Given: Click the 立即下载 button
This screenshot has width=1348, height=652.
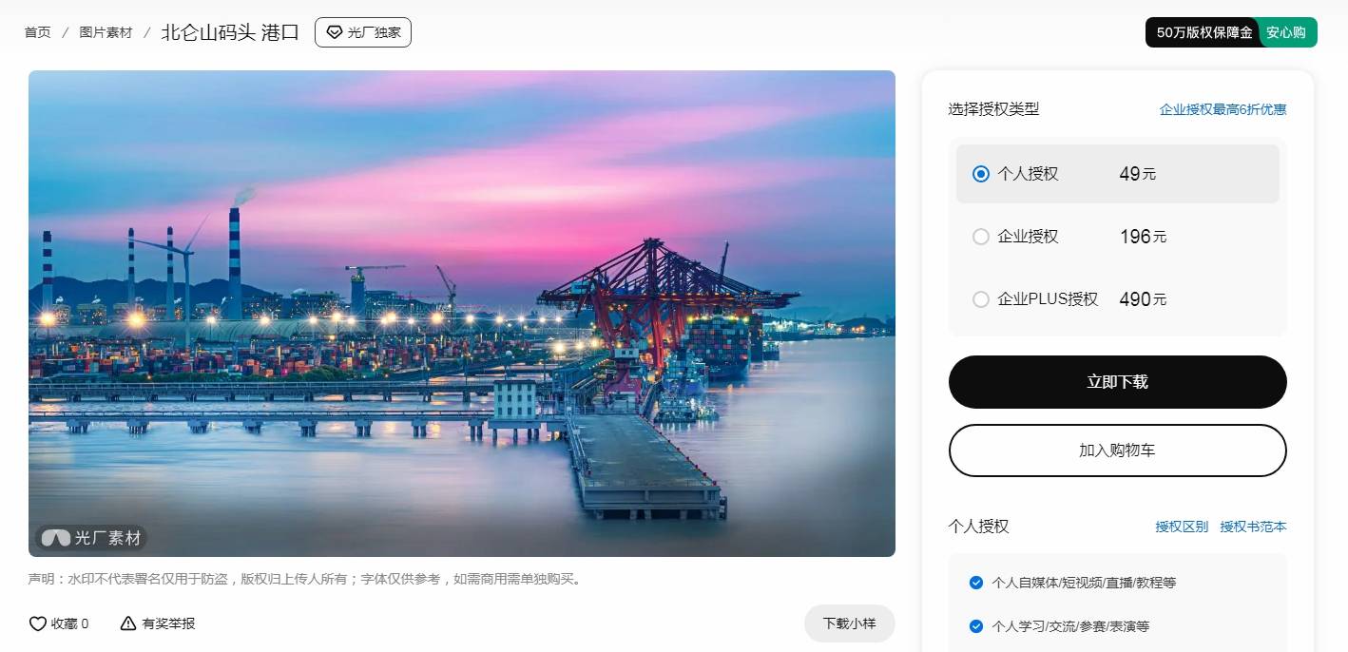Looking at the screenshot, I should tap(1118, 382).
